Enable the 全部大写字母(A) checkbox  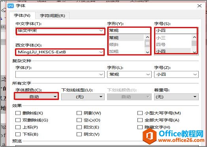click(140, 120)
